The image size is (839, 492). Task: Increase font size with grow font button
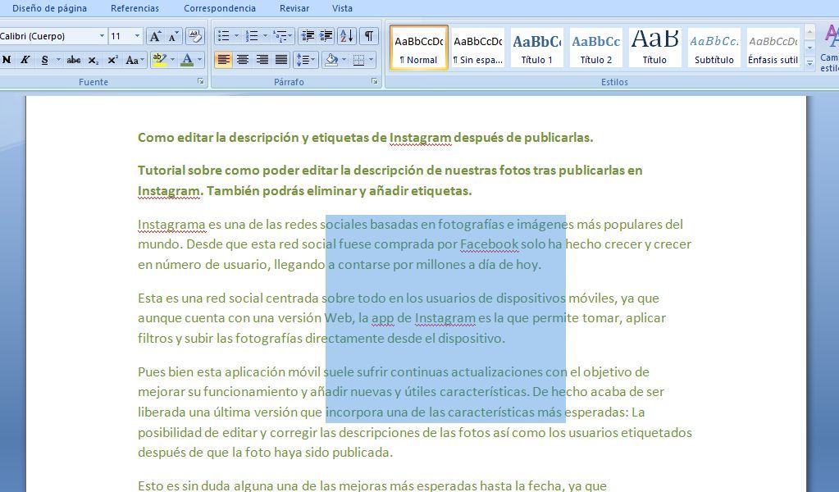[x=155, y=36]
